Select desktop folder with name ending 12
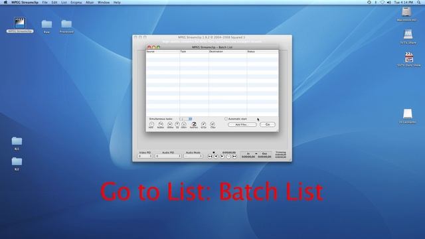The width and height of the screenshot is (425, 239). tap(17, 164)
